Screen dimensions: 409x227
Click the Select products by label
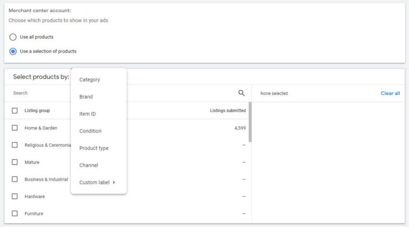(x=41, y=77)
